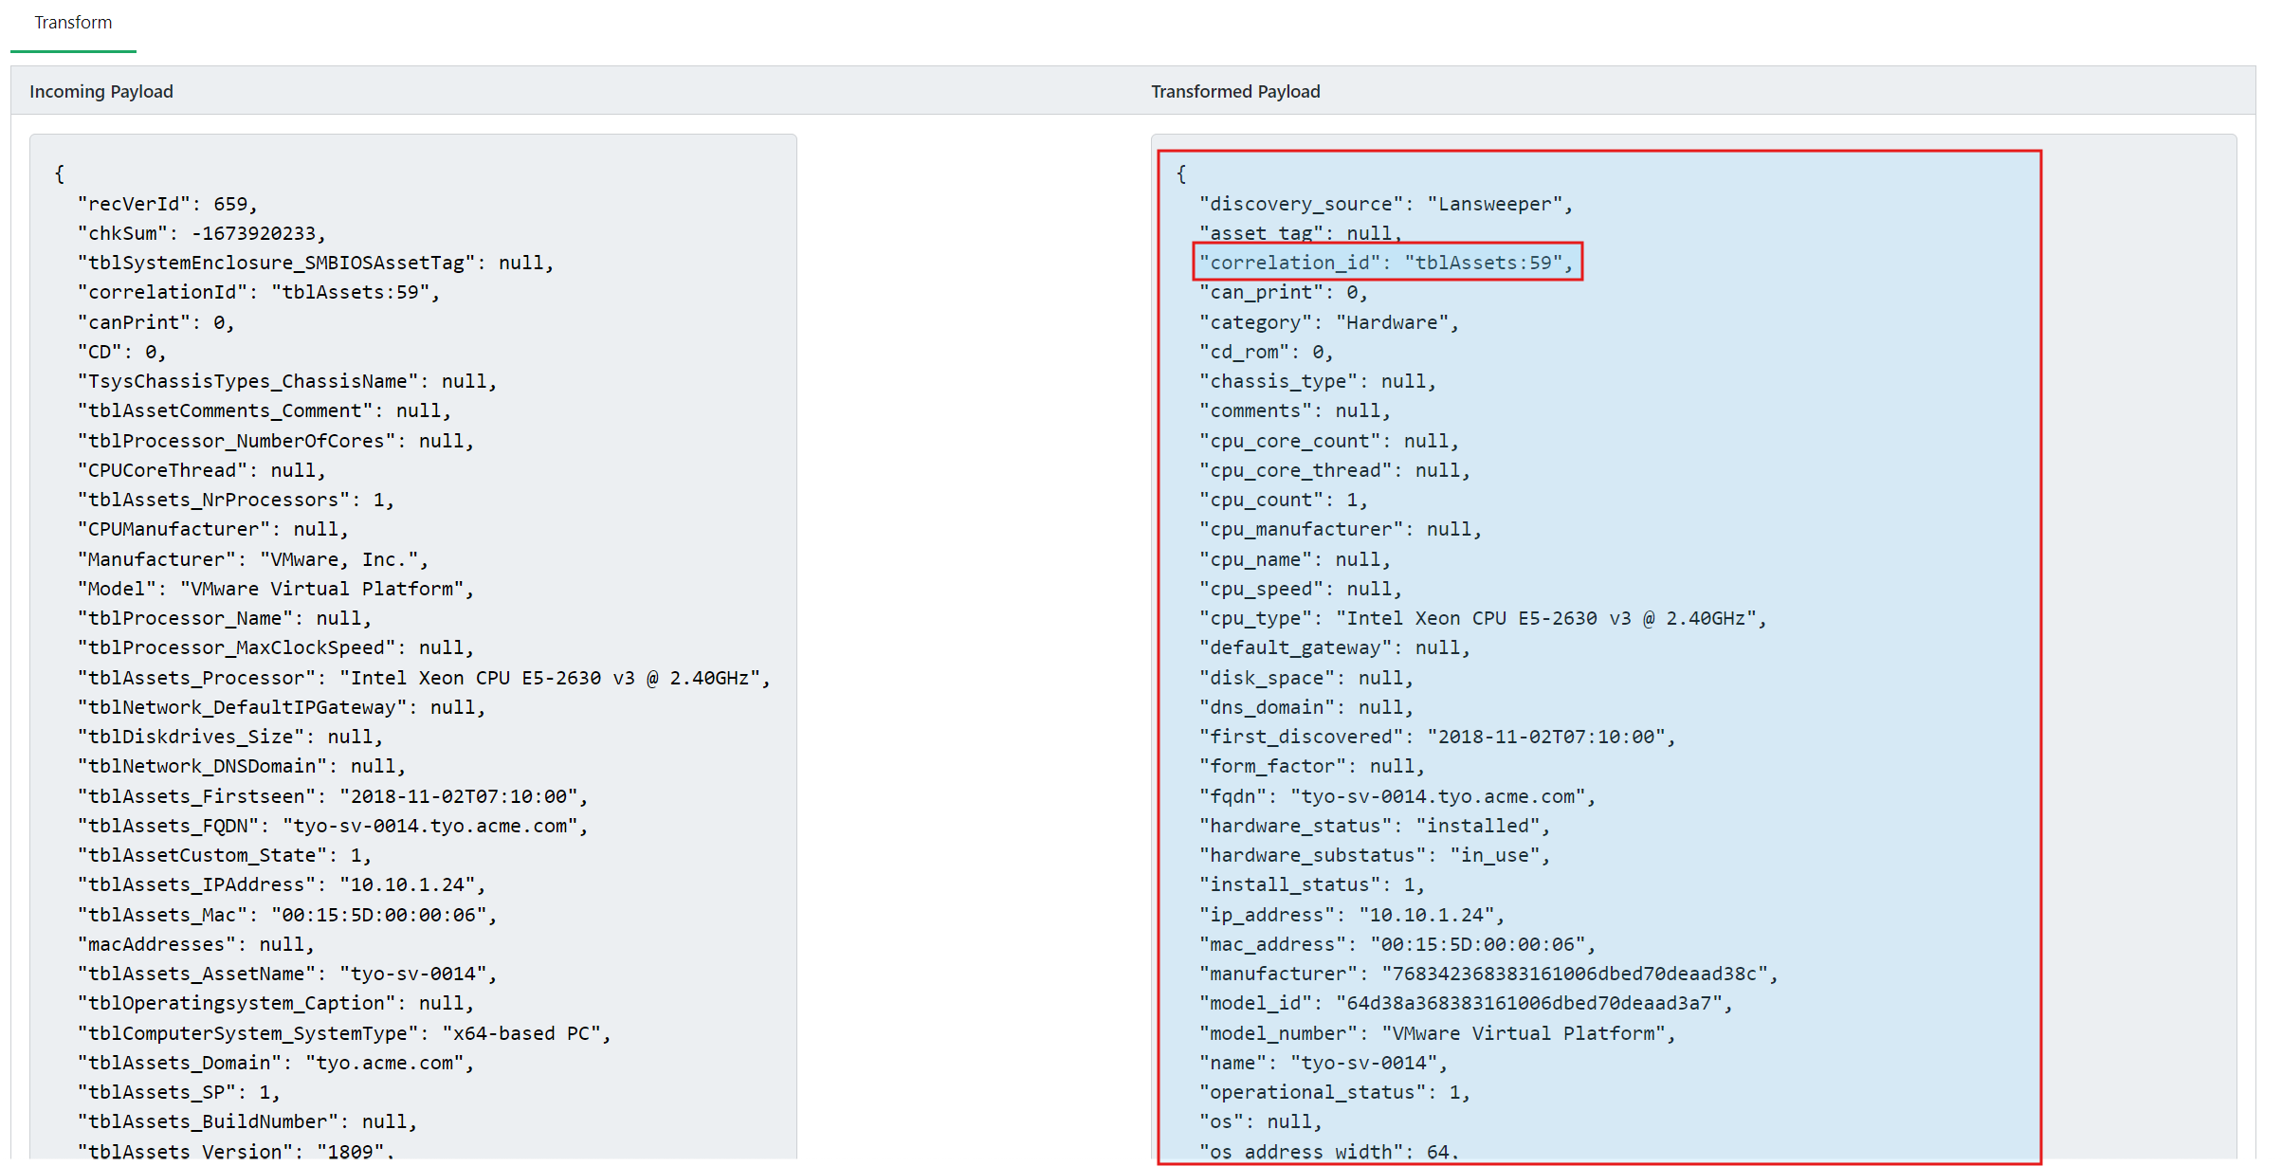Click the "disk_space": null line

1306,678
